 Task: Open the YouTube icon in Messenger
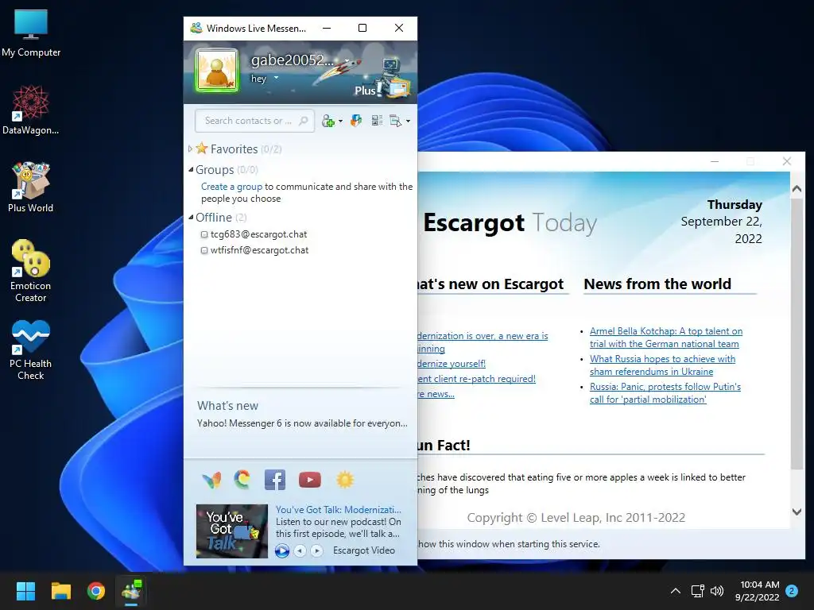click(x=310, y=480)
